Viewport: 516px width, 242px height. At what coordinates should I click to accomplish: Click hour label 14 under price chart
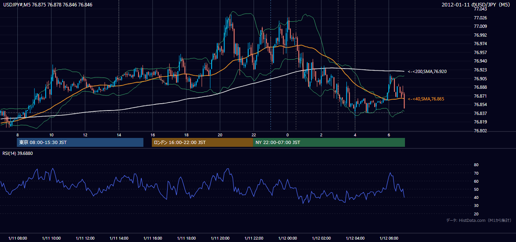(119, 135)
